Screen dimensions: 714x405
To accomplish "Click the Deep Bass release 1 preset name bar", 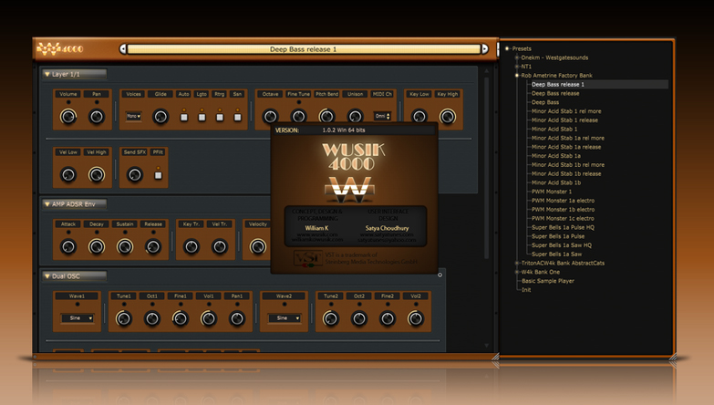I will point(303,49).
